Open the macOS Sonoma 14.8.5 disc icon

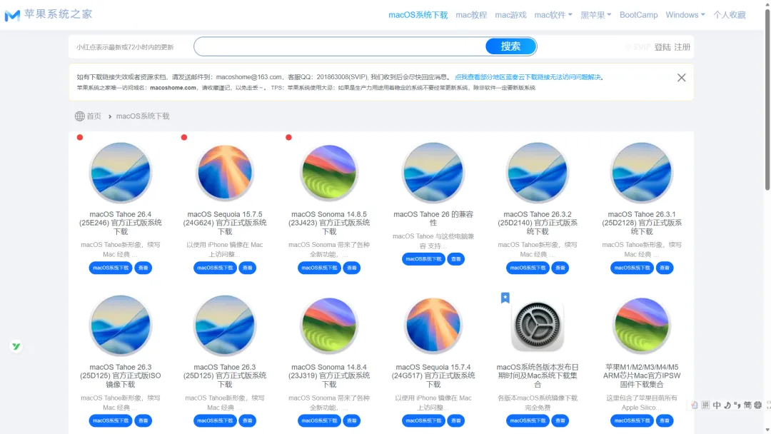tap(329, 173)
